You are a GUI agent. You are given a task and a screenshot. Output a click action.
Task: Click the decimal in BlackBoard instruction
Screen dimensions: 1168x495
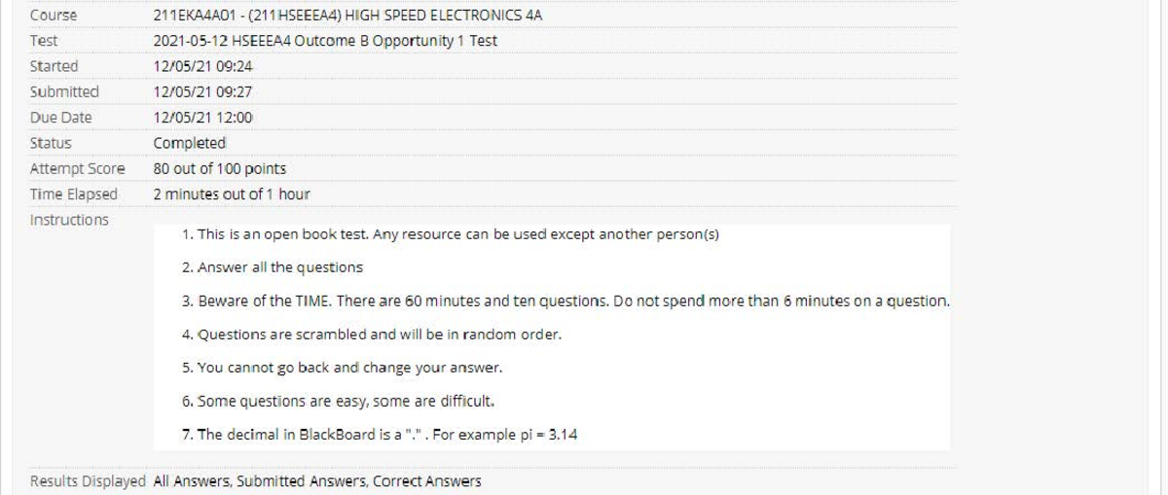[379, 435]
